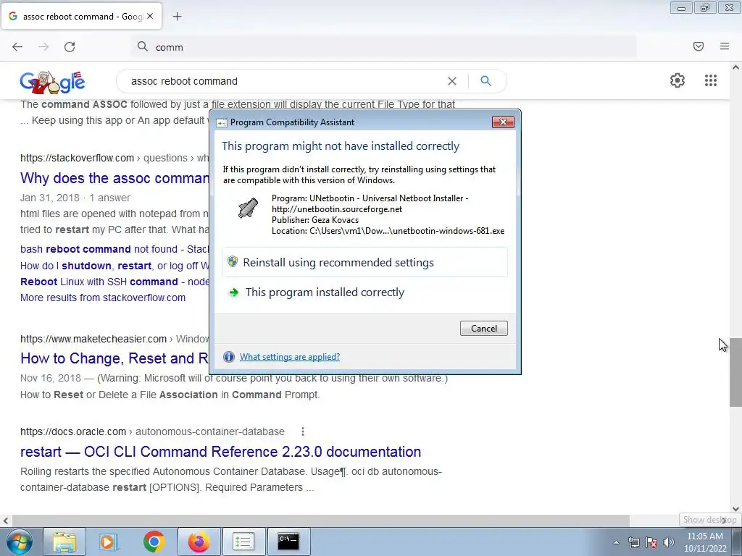Click 'Publisher: Geza Kovacs' text
The width and height of the screenshot is (742, 556).
tap(315, 220)
